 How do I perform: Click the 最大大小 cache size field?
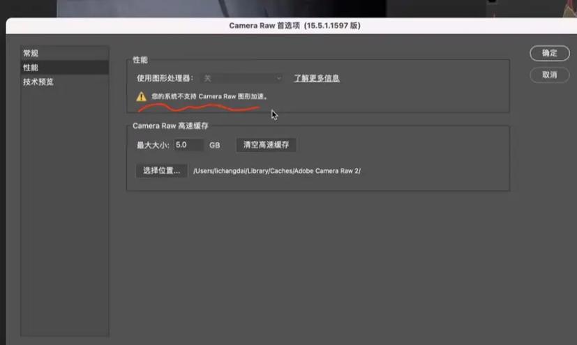tap(188, 145)
